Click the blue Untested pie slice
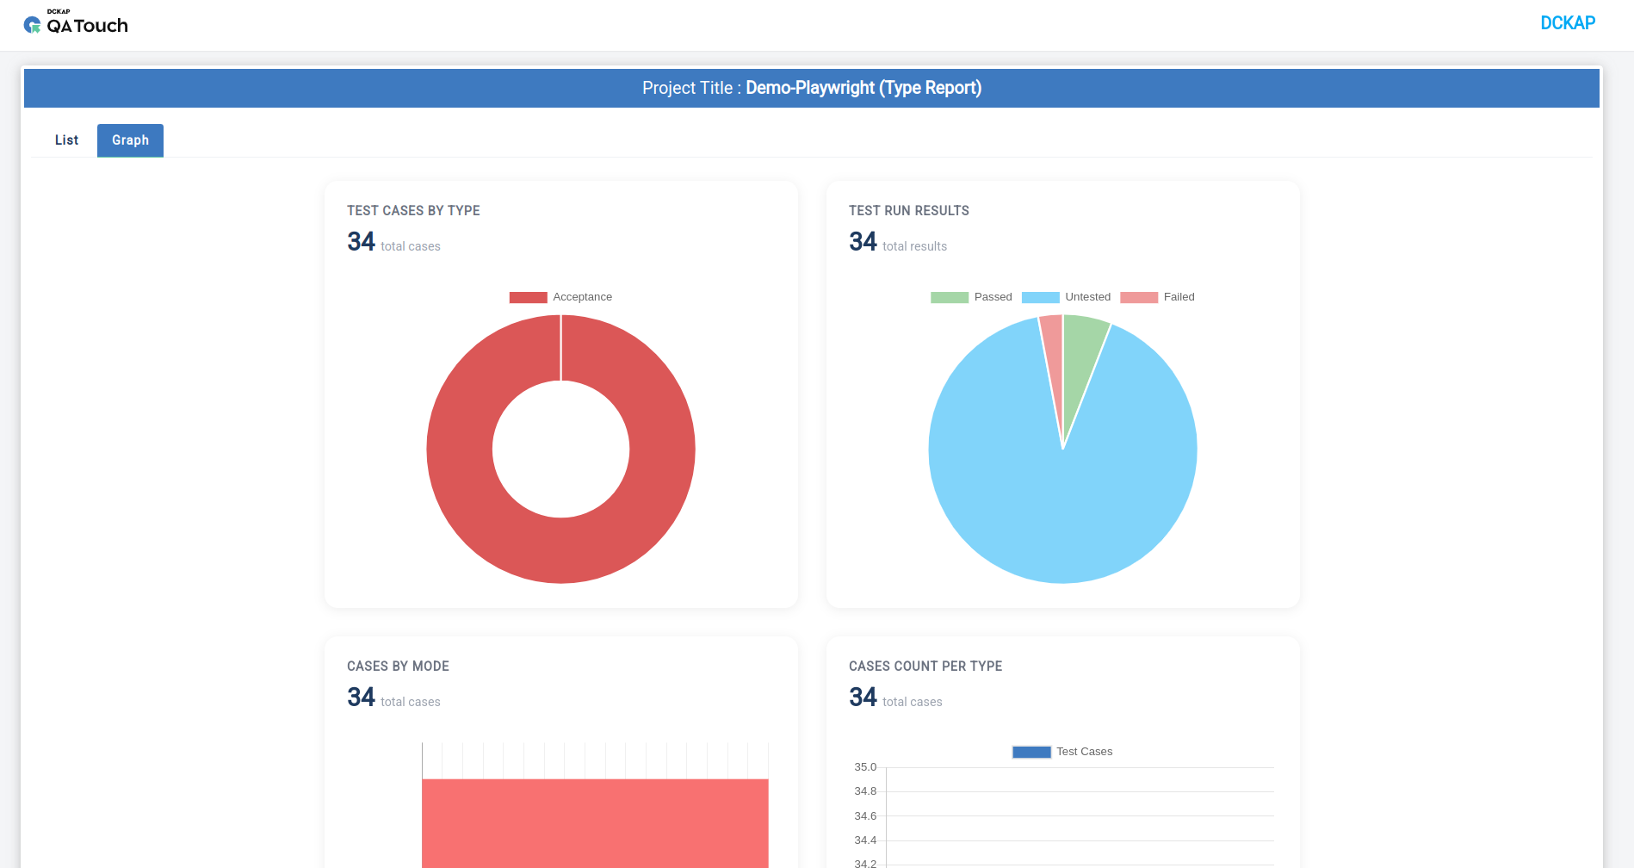This screenshot has width=1634, height=868. click(x=1062, y=517)
